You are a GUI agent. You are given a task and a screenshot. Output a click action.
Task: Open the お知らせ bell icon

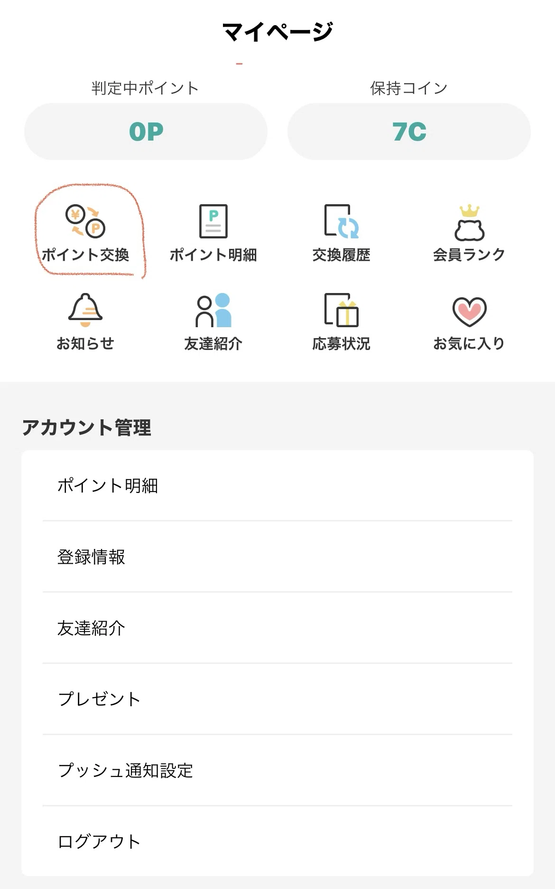(x=85, y=310)
